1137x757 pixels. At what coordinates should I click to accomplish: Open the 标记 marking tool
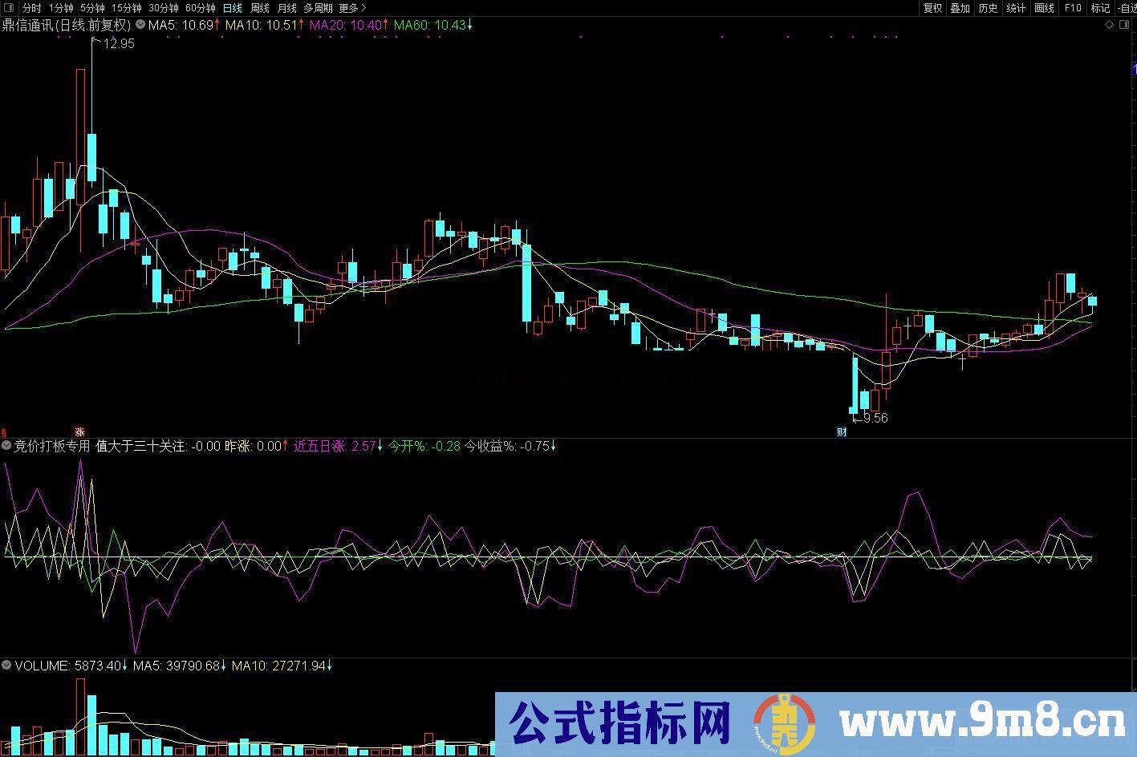coord(1100,7)
